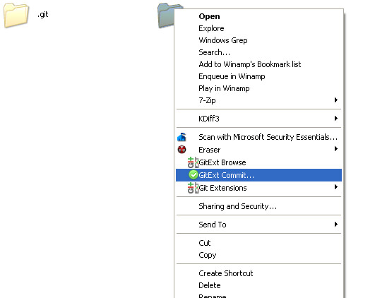
Task: Click the .git folder name label
Action: 43,15
